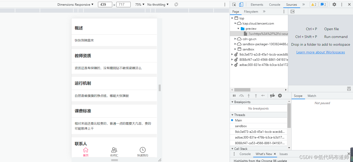Viewport: 353px width, 162px height.
Task: Open the drawer kebab menu
Action: (x=234, y=154)
